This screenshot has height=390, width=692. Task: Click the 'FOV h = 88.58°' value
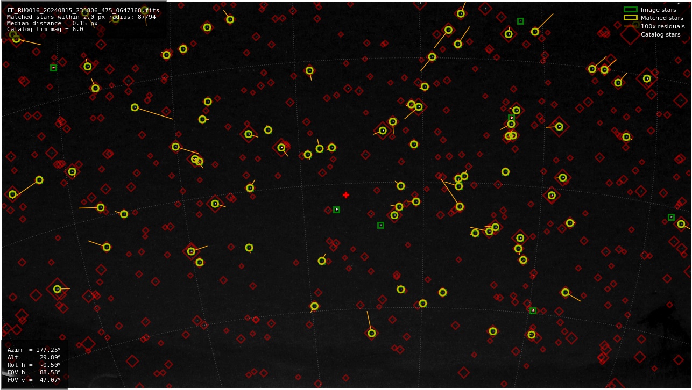34,372
